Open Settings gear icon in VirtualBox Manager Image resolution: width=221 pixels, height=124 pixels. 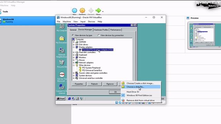pyautogui.click(x=82, y=11)
